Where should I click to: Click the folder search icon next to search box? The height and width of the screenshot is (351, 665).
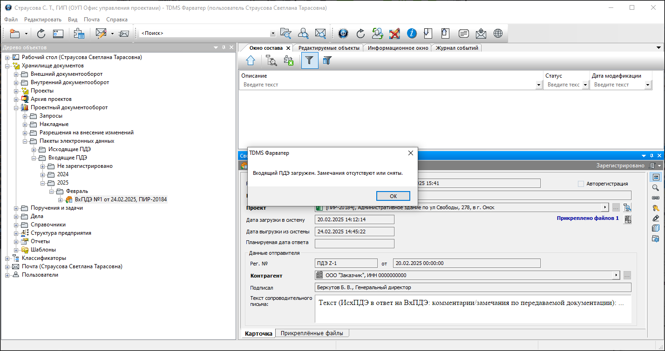(285, 33)
